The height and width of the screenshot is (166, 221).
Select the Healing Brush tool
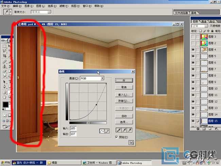[x=4, y=62]
